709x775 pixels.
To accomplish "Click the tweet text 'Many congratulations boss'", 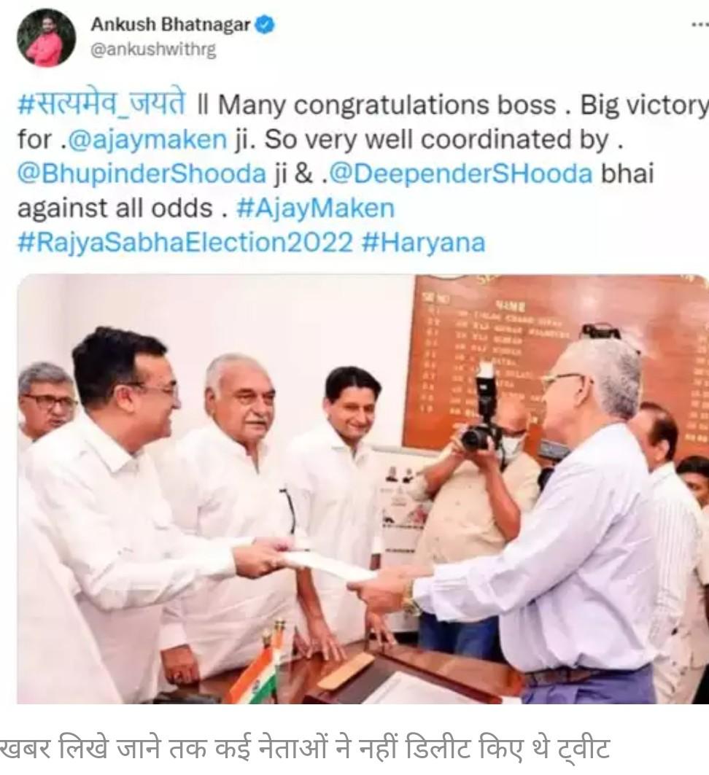I will click(387, 105).
